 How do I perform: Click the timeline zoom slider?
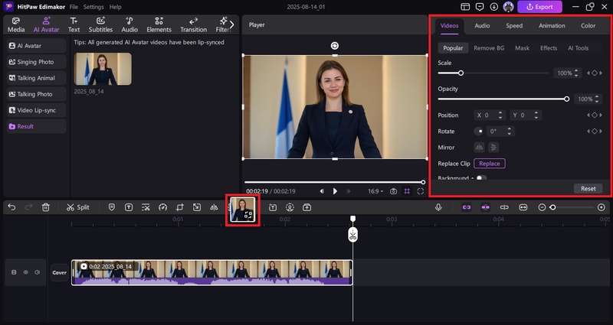point(572,207)
